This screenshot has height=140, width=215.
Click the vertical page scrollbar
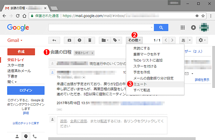(214, 67)
